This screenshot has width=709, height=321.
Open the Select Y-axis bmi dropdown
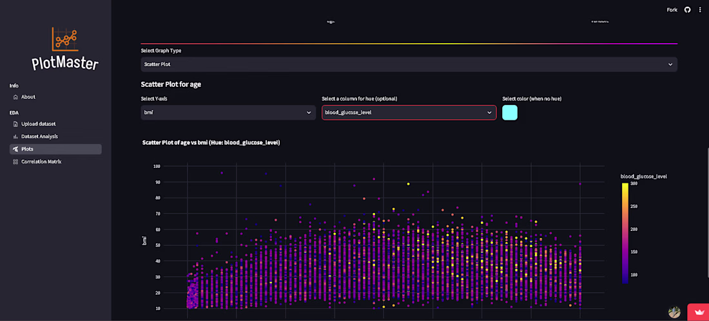tap(228, 113)
